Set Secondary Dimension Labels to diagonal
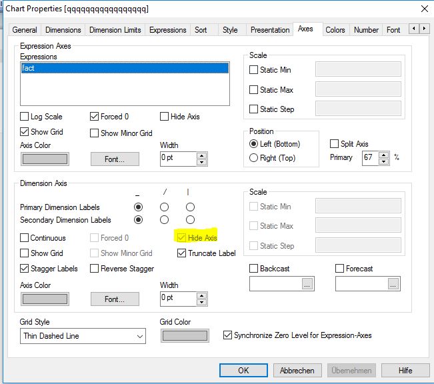Image resolution: width=434 pixels, height=384 pixels. tap(164, 220)
